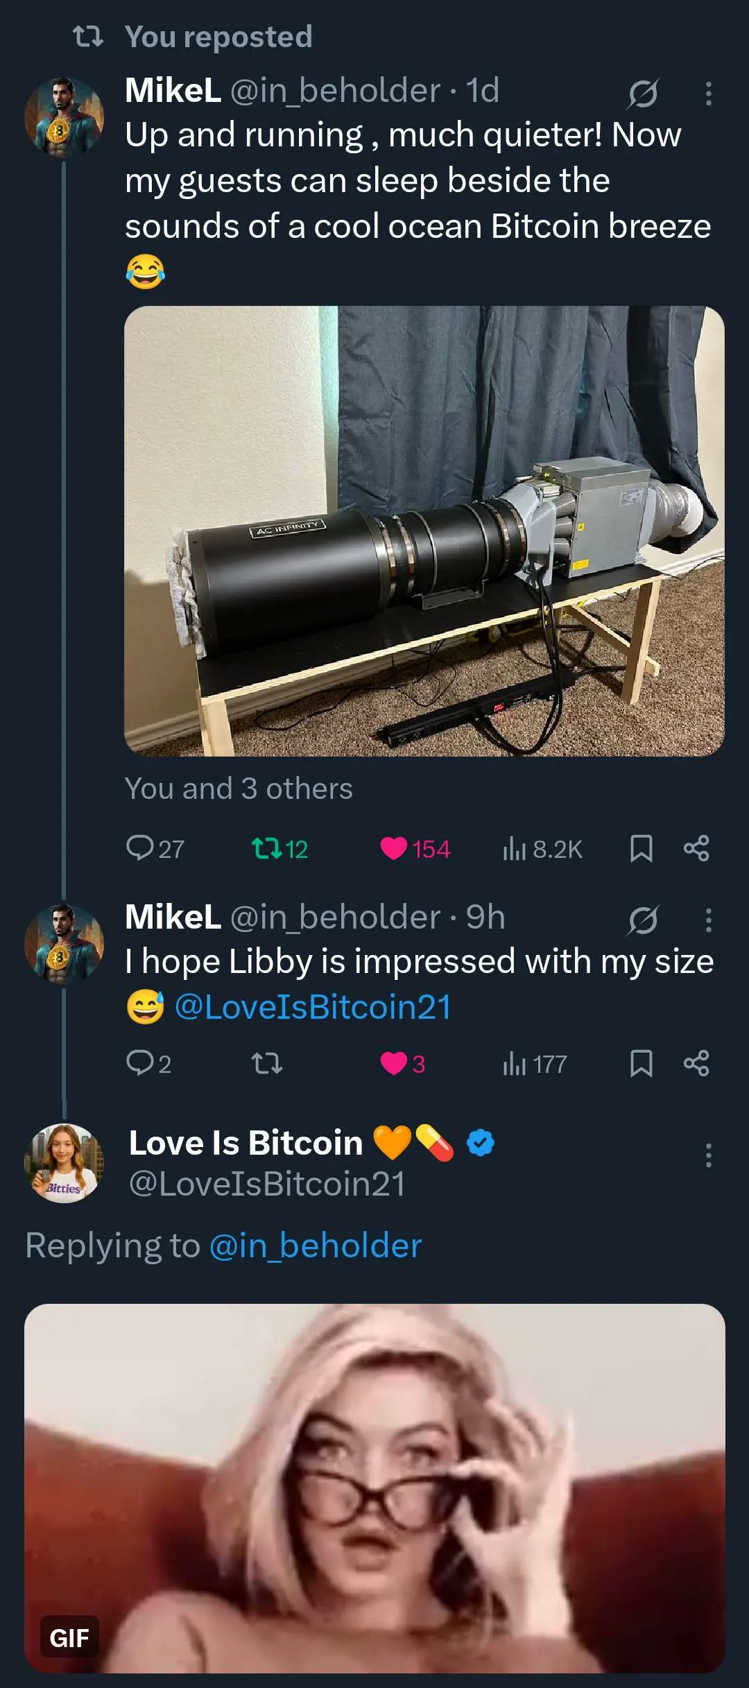Repost the I hope Libby post
Viewport: 749px width, 1688px height.
pyautogui.click(x=266, y=1063)
